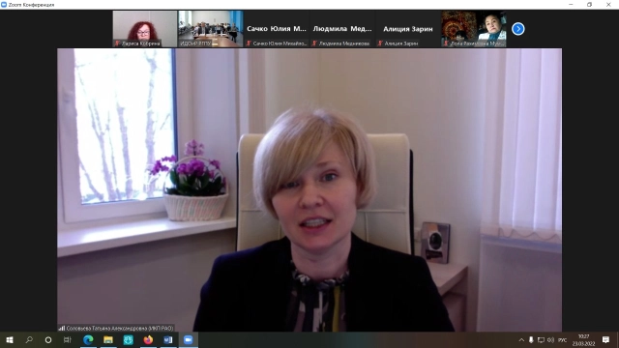This screenshot has width=619, height=348.
Task: Select the conference room video thumbnail
Action: [211, 29]
